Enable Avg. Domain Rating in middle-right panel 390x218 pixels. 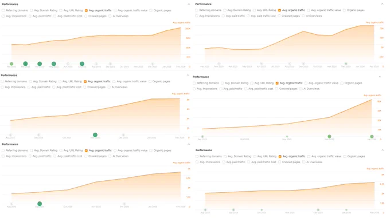(x=223, y=83)
